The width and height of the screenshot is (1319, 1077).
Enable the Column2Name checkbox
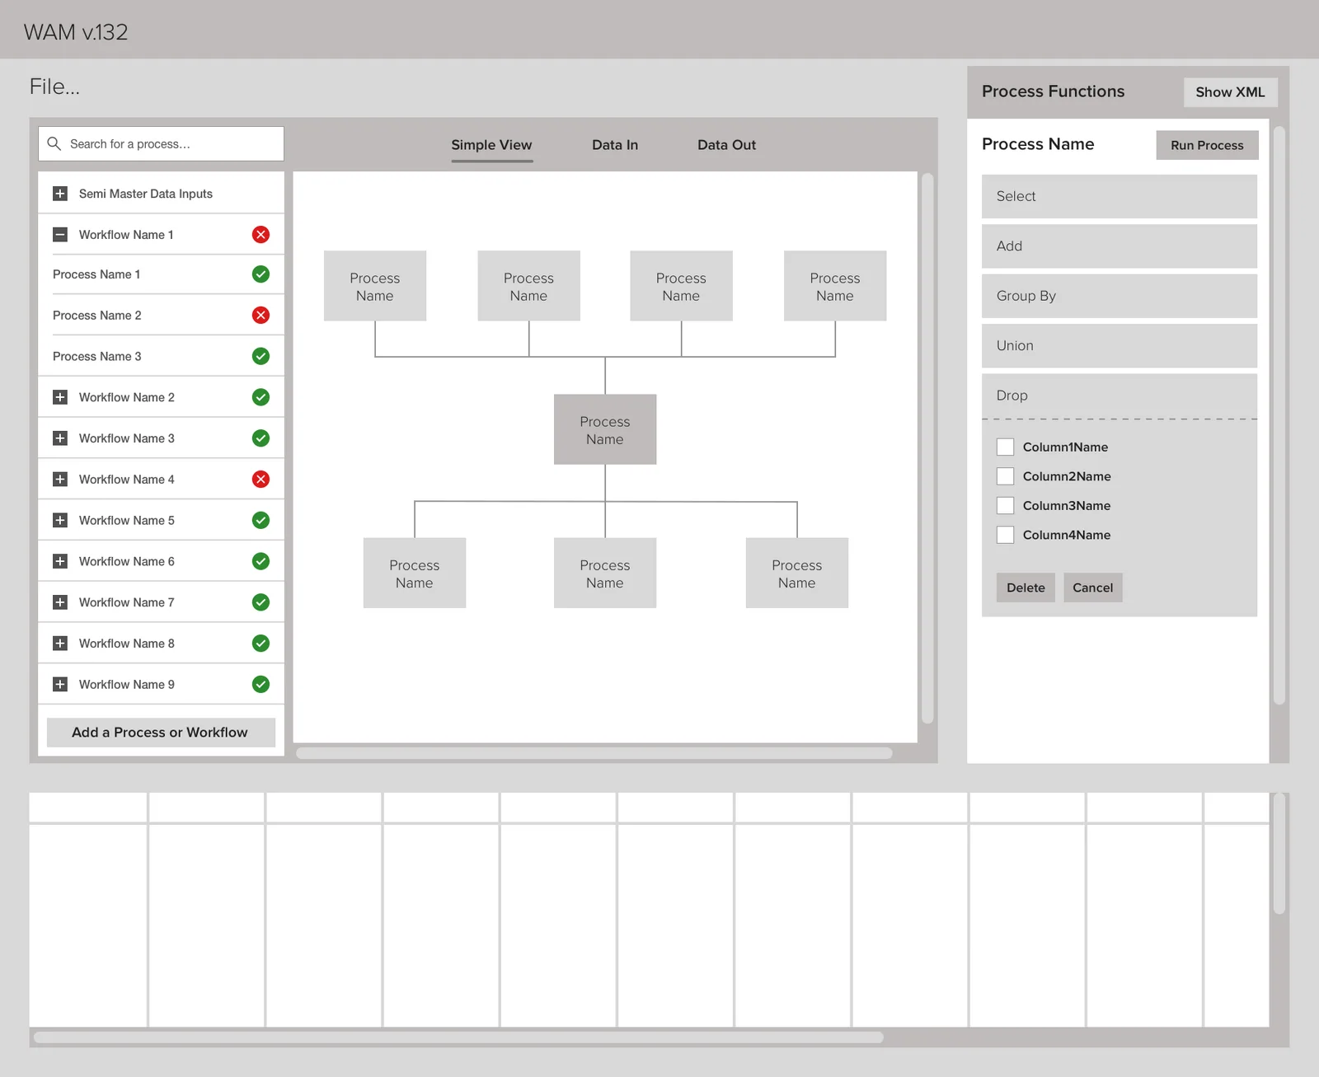pos(1005,476)
